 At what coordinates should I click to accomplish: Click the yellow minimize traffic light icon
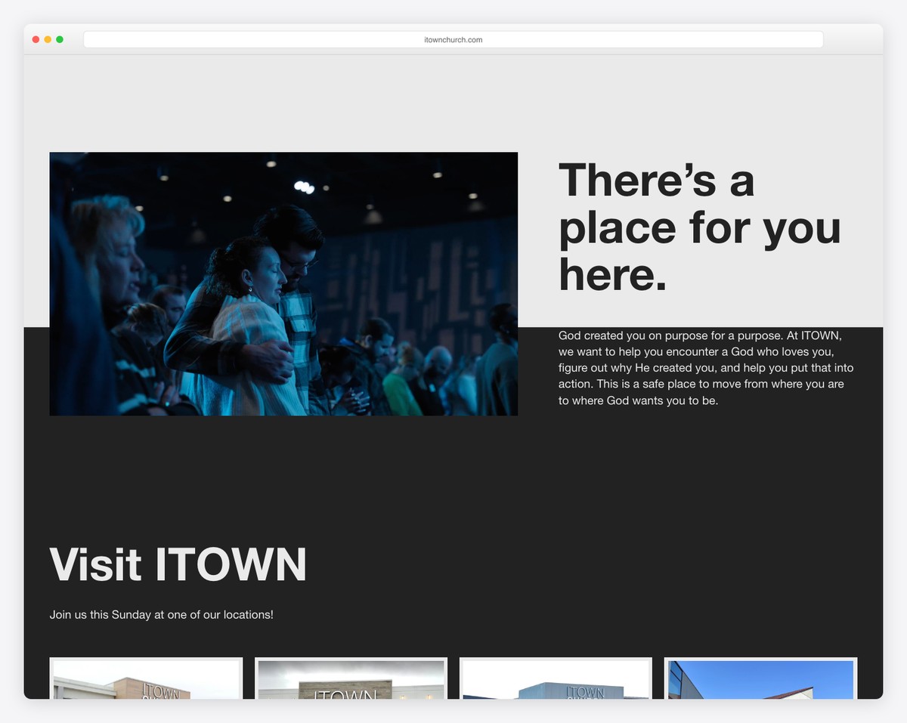tap(48, 39)
